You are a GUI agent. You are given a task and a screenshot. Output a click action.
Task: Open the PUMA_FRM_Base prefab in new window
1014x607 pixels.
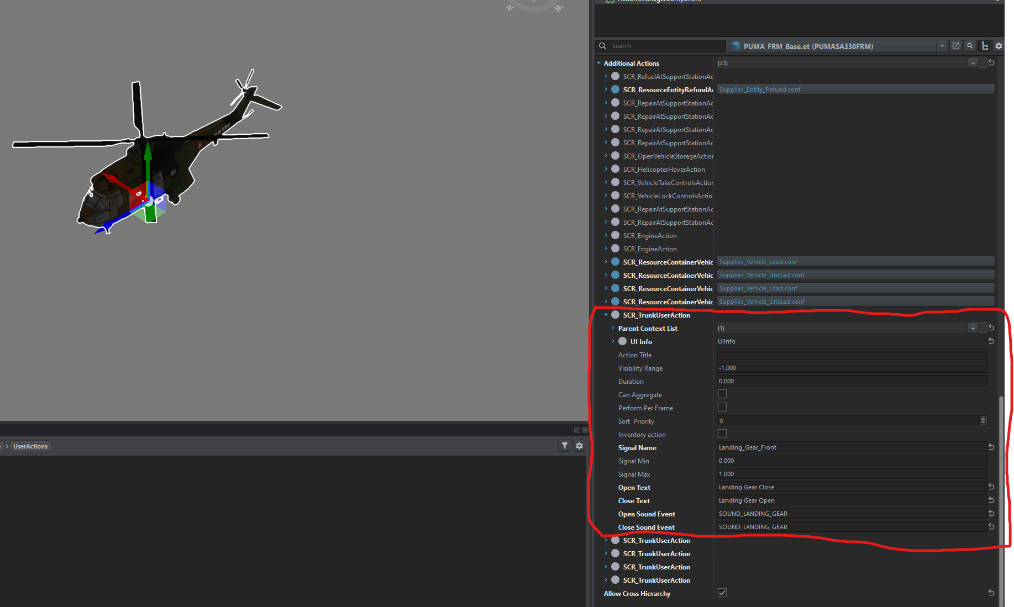pos(956,46)
